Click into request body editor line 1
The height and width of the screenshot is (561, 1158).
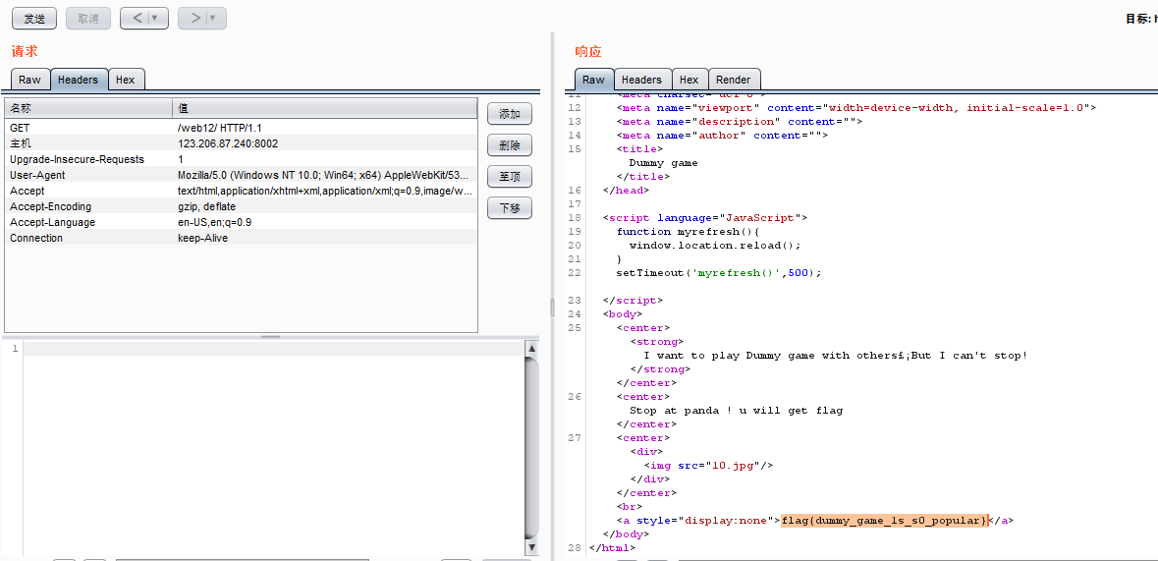click(273, 348)
